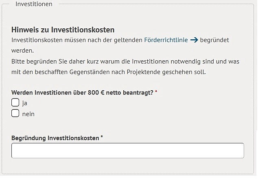This screenshot has width=258, height=179.
Task: Tick the "nein" checkbox
Action: coord(15,113)
